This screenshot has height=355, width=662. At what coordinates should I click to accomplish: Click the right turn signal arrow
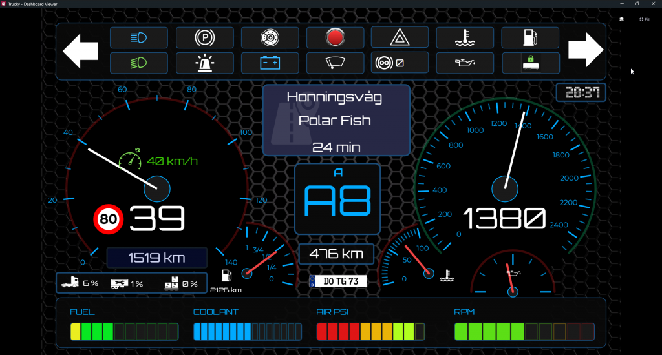[x=586, y=50]
